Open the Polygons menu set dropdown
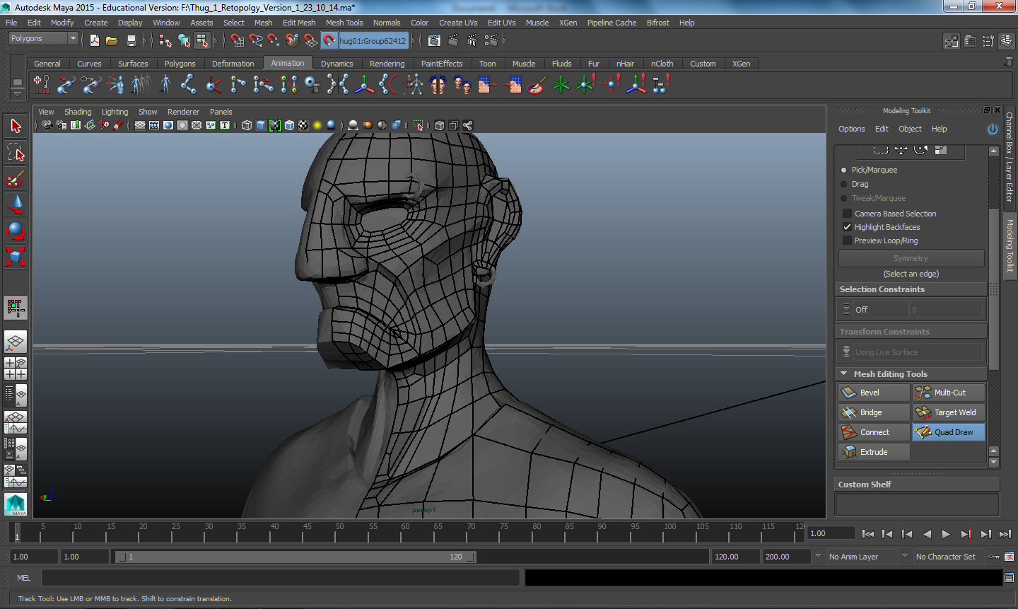 pos(43,39)
